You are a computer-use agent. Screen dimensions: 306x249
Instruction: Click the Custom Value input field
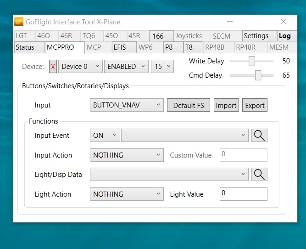pyautogui.click(x=243, y=155)
